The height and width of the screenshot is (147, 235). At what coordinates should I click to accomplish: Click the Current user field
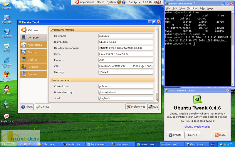click(126, 86)
